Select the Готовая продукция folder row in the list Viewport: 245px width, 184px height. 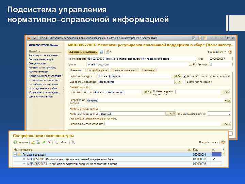coord(102,155)
